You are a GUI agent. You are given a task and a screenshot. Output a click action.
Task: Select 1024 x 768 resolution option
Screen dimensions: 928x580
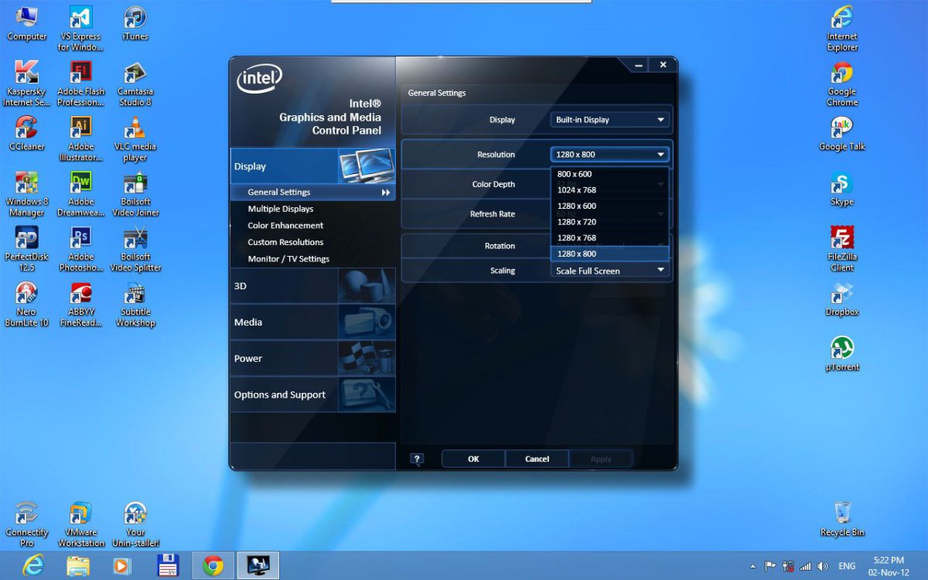[x=577, y=190]
